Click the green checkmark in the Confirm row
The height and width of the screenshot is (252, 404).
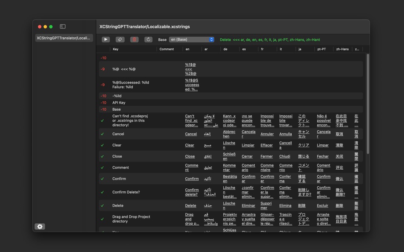point(102,179)
